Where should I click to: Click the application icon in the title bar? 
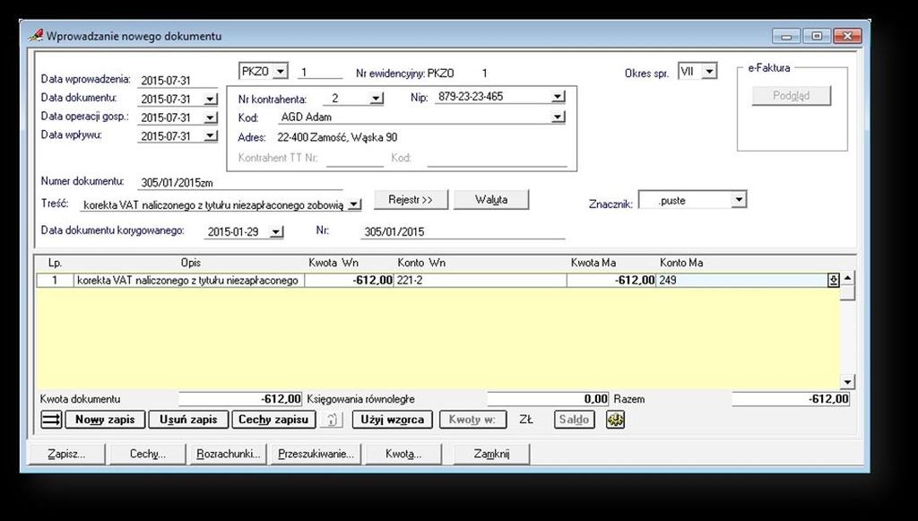(x=36, y=36)
